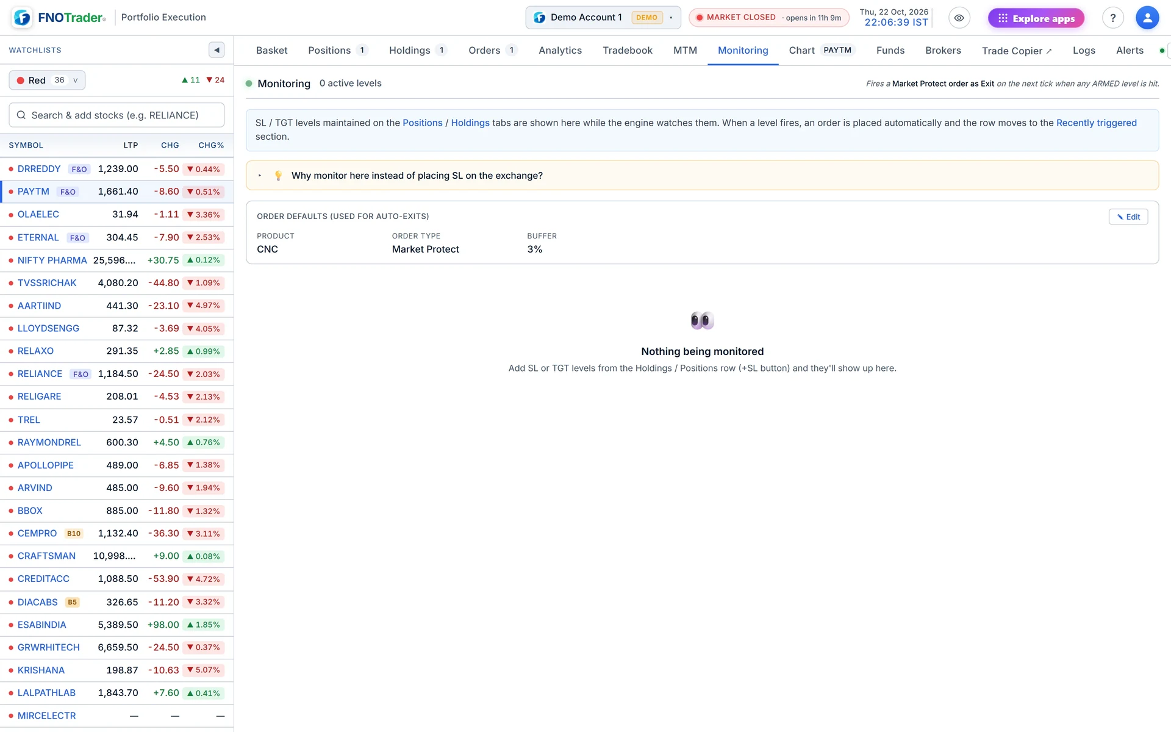Edit the order defaults

(x=1128, y=217)
